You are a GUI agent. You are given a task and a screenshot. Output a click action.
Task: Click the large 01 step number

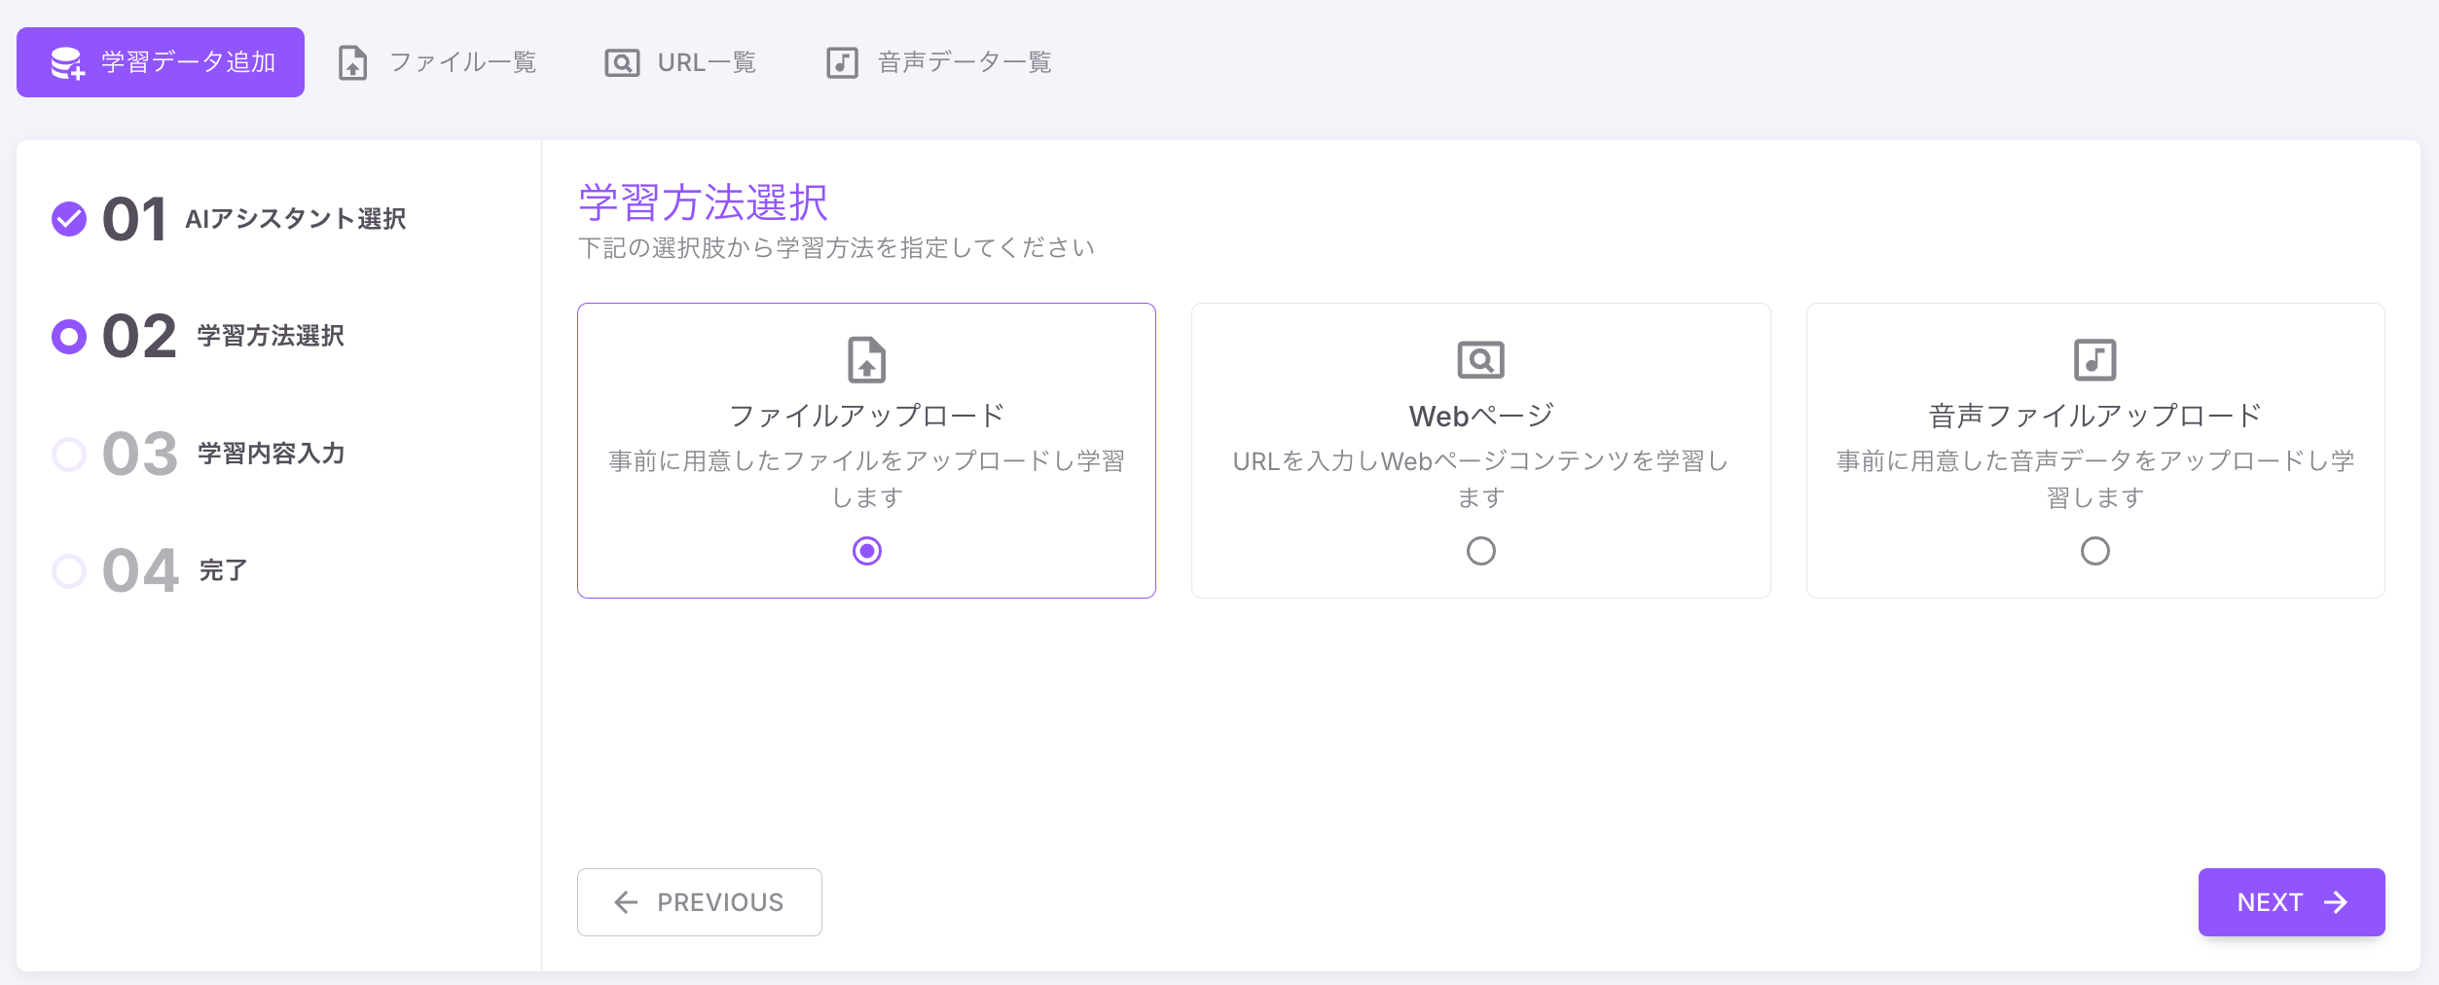pyautogui.click(x=135, y=219)
